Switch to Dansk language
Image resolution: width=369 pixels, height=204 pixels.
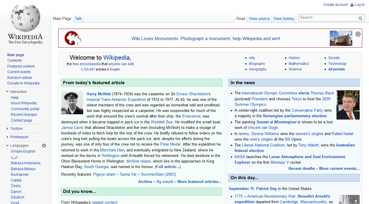16,192
